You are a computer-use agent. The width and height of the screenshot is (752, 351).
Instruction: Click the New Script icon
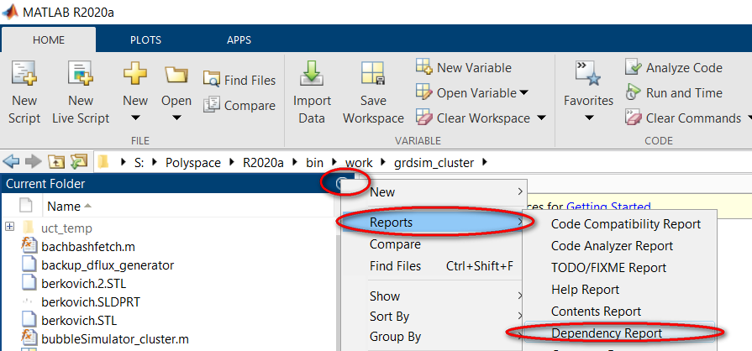[x=24, y=73]
